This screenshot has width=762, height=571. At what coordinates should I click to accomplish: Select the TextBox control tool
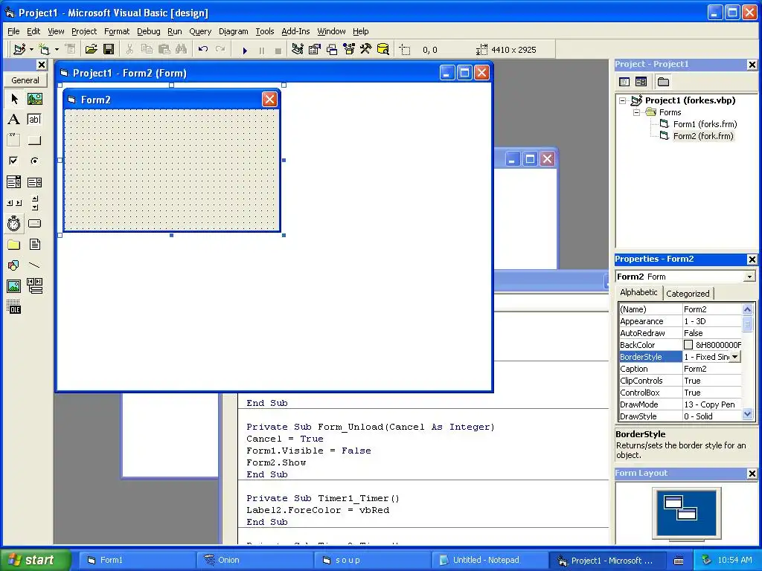(x=34, y=120)
